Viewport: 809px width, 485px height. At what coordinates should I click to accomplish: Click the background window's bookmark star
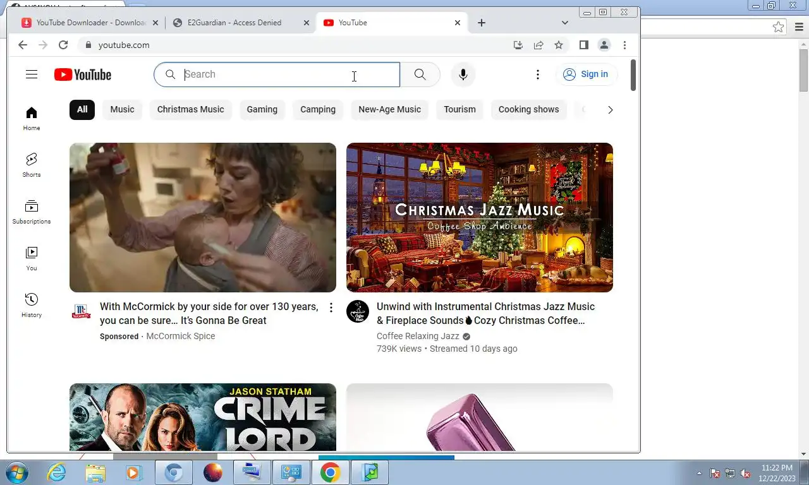coord(779,27)
